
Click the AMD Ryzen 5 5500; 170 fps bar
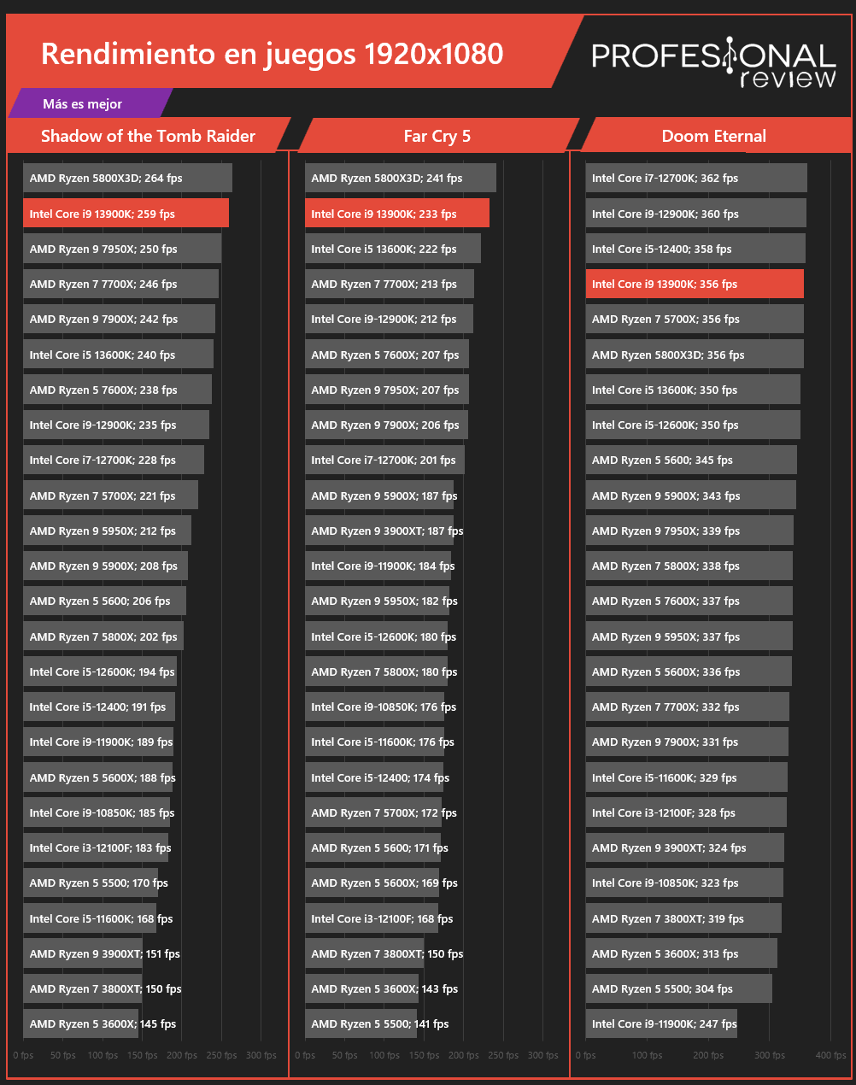tap(91, 883)
